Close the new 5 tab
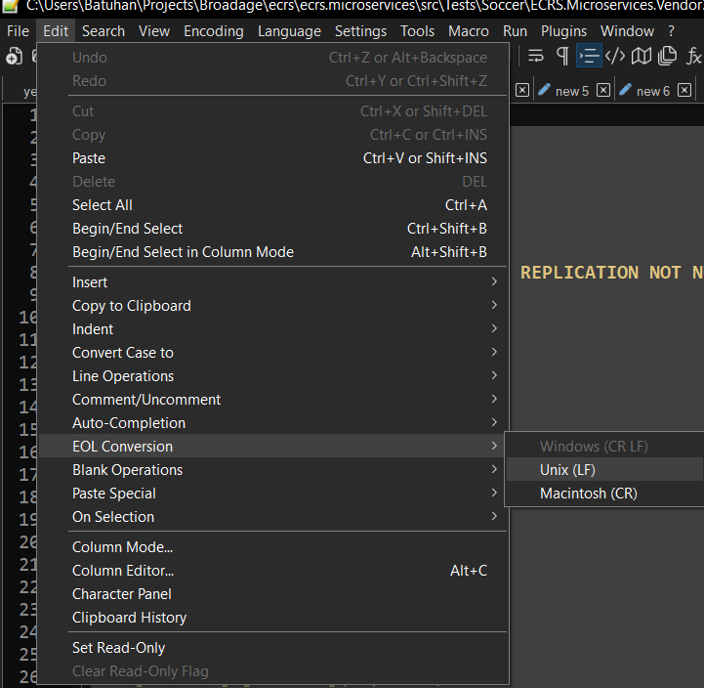This screenshot has width=704, height=688. [x=603, y=91]
